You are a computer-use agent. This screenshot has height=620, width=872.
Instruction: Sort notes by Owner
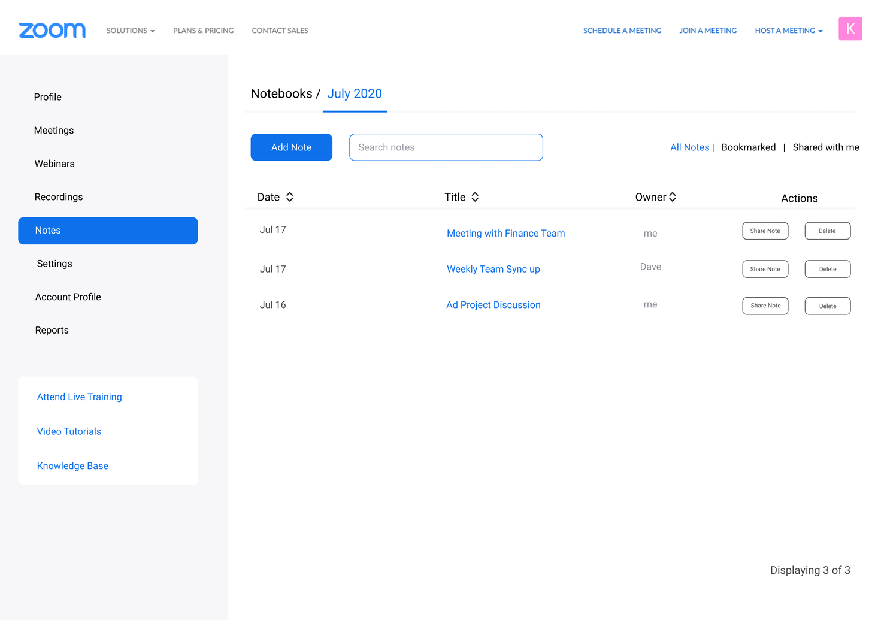pyautogui.click(x=672, y=196)
